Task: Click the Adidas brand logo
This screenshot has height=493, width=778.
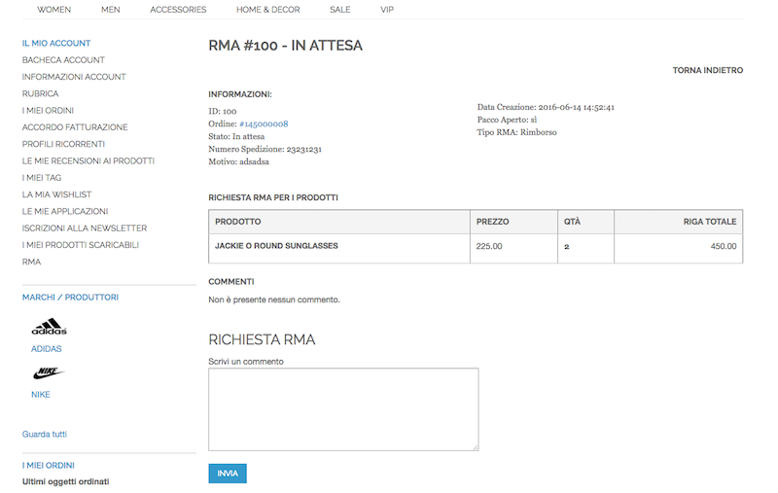Action: pyautogui.click(x=50, y=327)
